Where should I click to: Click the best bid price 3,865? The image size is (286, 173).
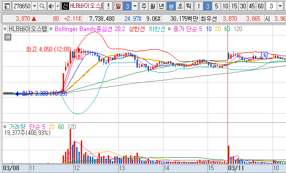[253, 19]
